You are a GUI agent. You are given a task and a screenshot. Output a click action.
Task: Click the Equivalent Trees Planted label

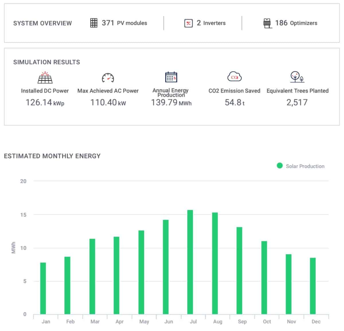(298, 91)
